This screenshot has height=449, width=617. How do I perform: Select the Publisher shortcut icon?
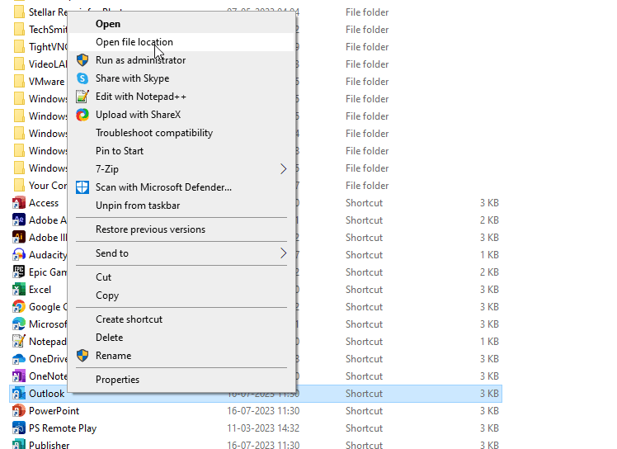(18, 445)
